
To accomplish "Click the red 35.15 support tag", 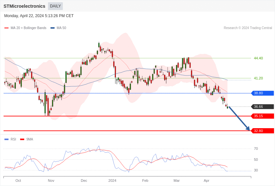I will pos(262,116).
